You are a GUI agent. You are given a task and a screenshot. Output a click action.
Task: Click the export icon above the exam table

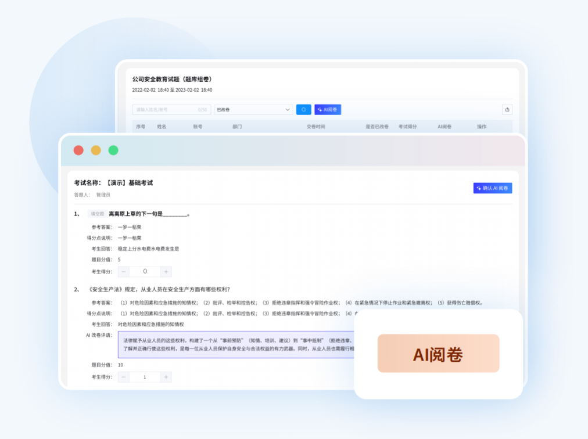tap(507, 109)
